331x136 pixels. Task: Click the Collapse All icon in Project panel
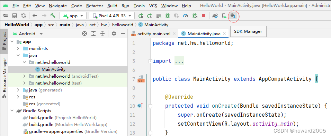point(102,34)
